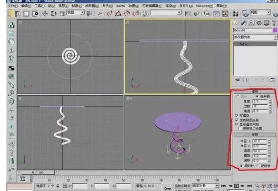The image size is (278, 191).
Task: Click the Render Scene teapot icon
Action: 245,14
